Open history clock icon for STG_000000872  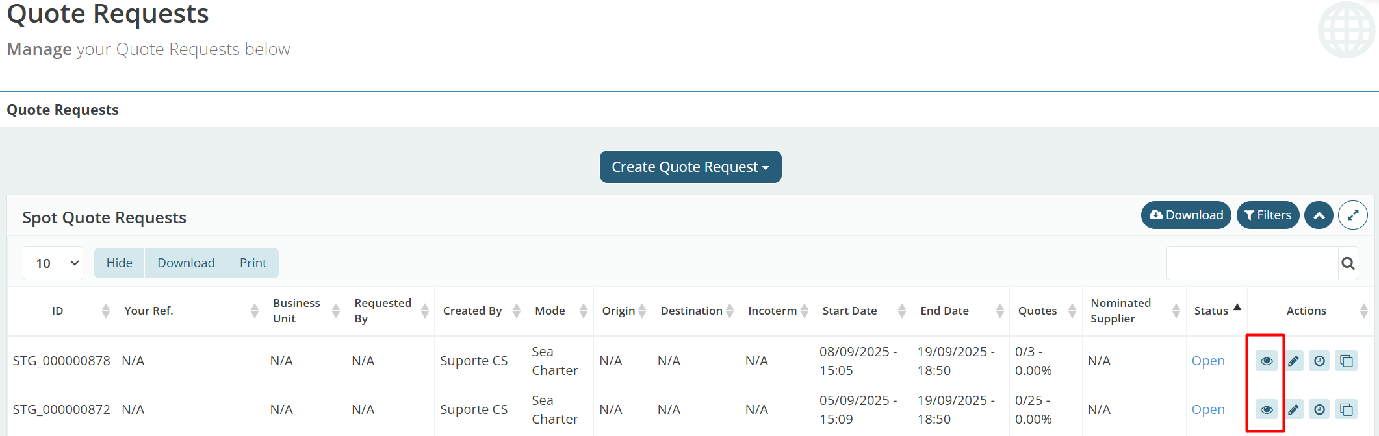(1319, 409)
